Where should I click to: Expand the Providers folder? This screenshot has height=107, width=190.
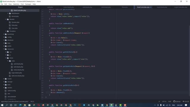(6, 31)
